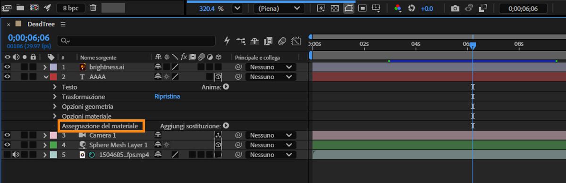Click the Nome sorgente column header

(98, 58)
